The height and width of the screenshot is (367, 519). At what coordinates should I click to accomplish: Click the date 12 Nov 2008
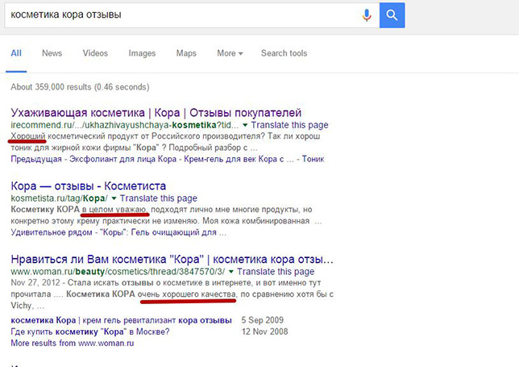click(265, 332)
